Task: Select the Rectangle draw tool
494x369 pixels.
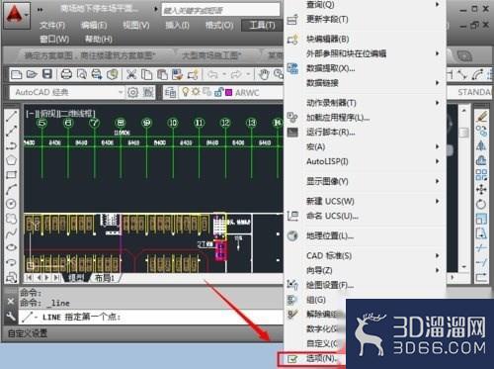Action: click(x=12, y=175)
